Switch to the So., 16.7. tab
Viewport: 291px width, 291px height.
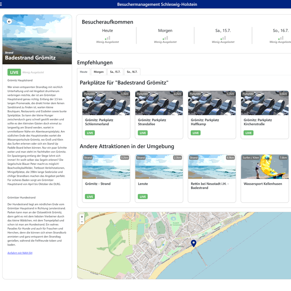tap(132, 72)
